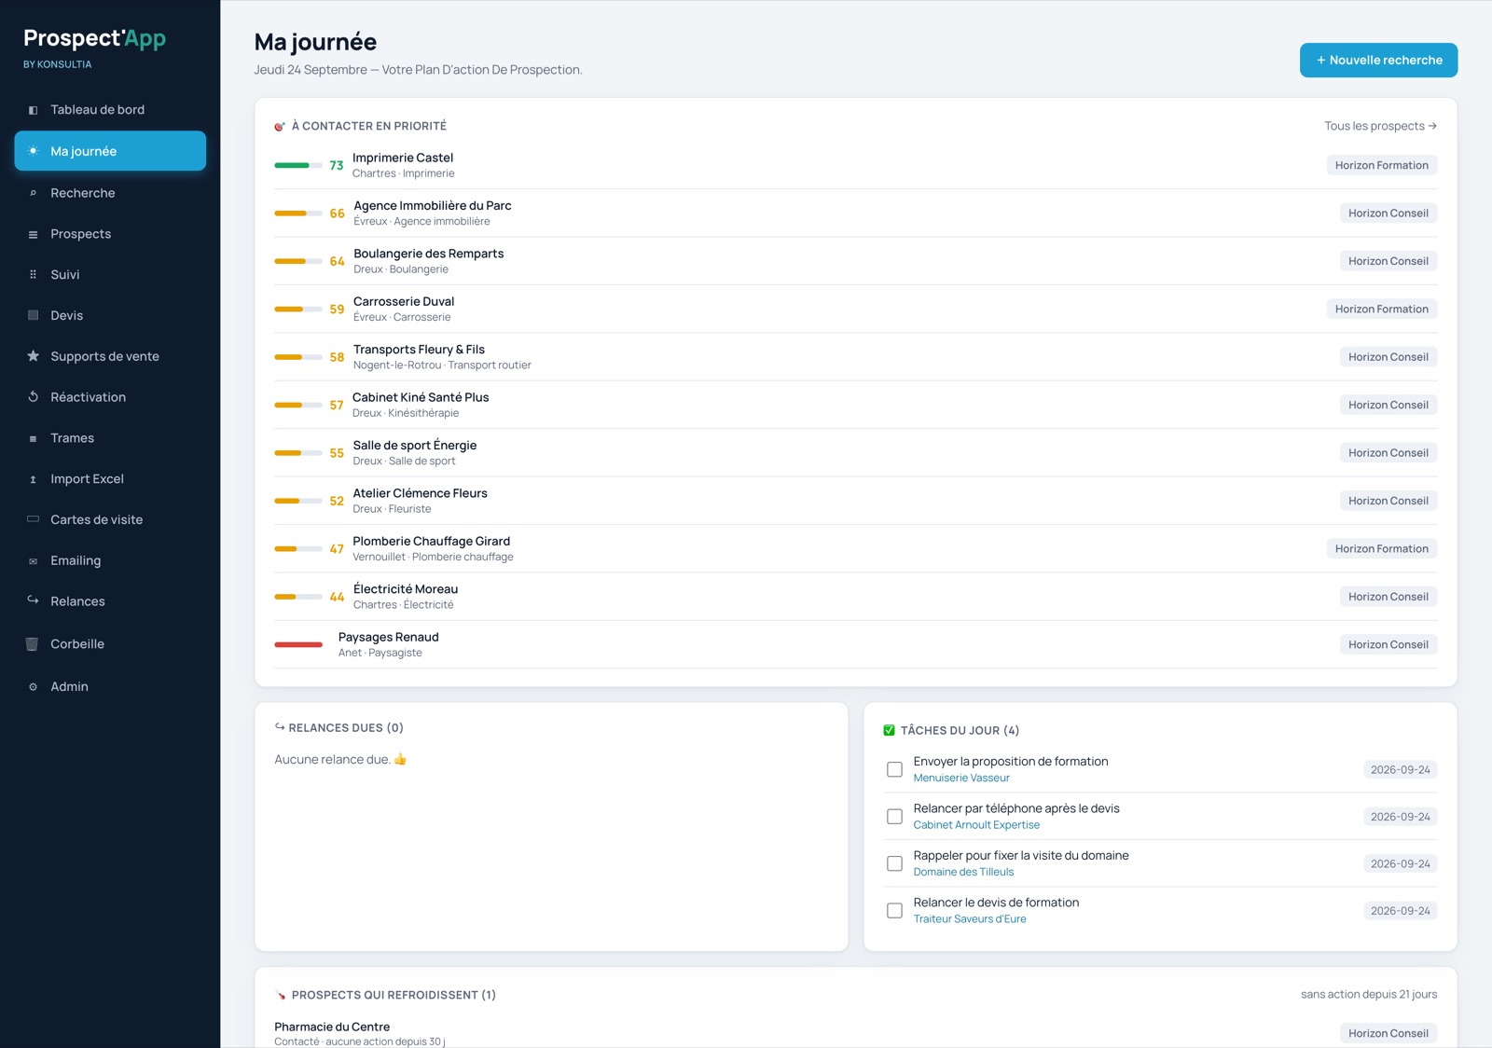
Task: Select Supports de vente in the sidebar
Action: click(x=110, y=356)
